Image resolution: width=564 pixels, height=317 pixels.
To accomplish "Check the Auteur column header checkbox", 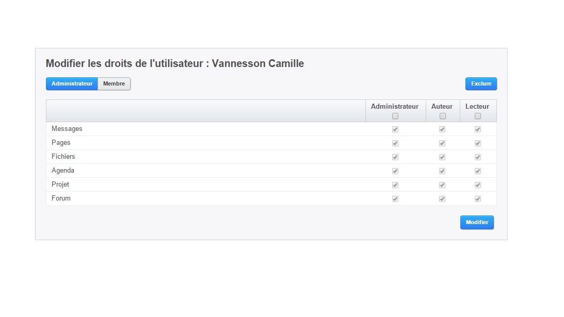I will tap(443, 116).
